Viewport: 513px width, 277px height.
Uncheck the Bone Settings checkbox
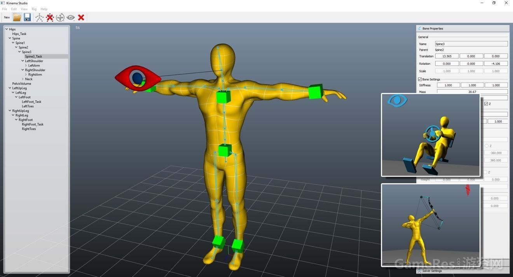click(420, 79)
